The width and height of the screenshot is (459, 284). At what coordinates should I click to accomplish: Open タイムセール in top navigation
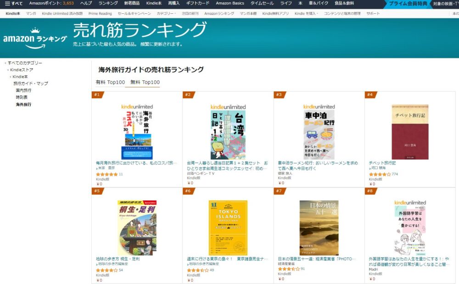(x=262, y=3)
